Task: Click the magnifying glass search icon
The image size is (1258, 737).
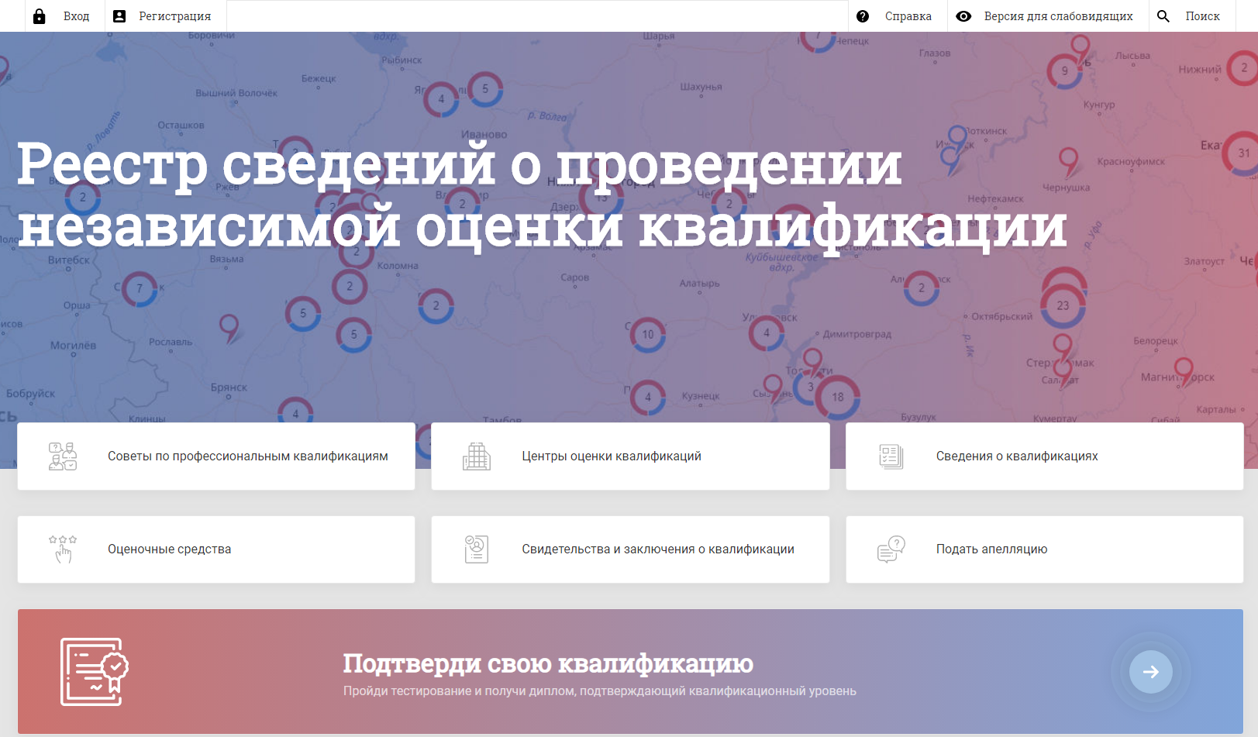Action: click(x=1163, y=16)
